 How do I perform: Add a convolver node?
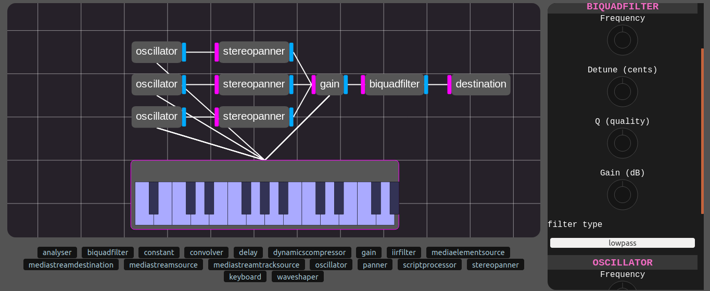207,252
